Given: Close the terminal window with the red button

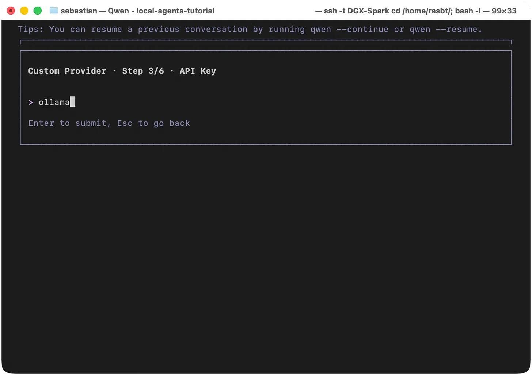Looking at the screenshot, I should point(11,11).
